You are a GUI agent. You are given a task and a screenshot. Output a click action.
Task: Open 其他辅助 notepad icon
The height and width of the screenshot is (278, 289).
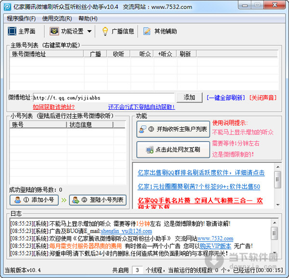coord(147,31)
